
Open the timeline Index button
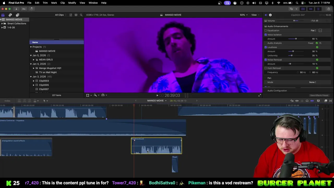click(x=7, y=101)
